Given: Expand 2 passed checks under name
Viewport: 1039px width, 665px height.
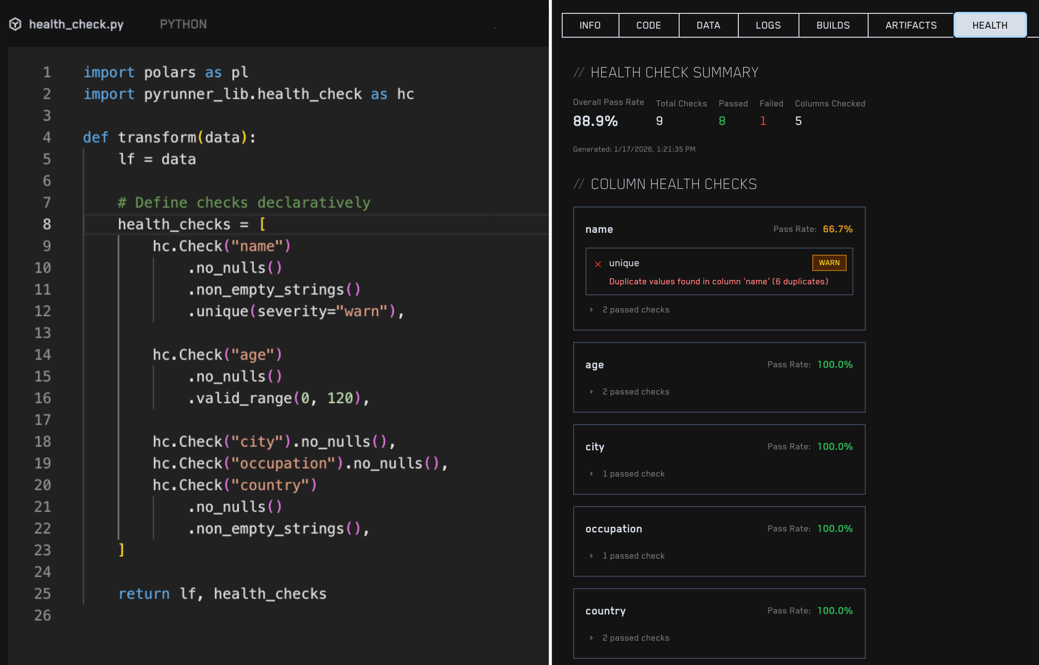Looking at the screenshot, I should (630, 310).
